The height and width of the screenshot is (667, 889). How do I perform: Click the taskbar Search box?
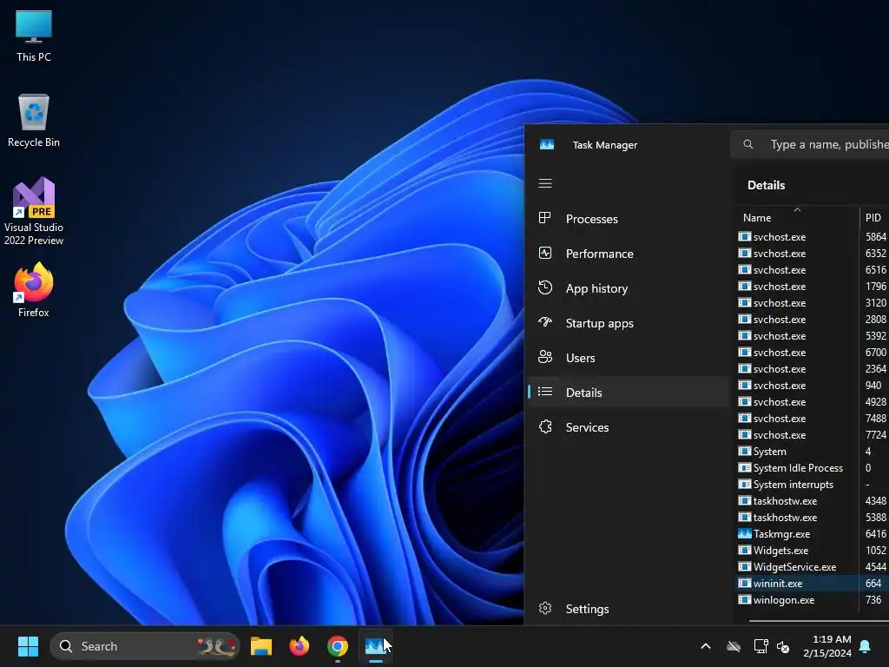(145, 646)
